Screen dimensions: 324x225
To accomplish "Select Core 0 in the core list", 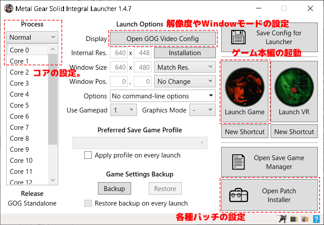I will pyautogui.click(x=27, y=50).
